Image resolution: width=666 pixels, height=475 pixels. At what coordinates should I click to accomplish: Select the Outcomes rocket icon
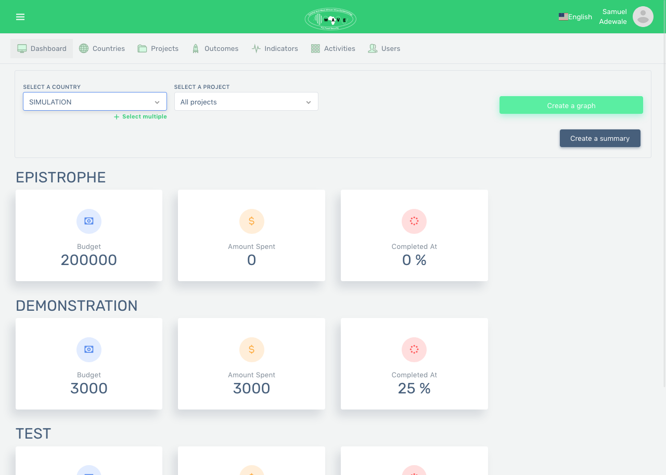(195, 48)
